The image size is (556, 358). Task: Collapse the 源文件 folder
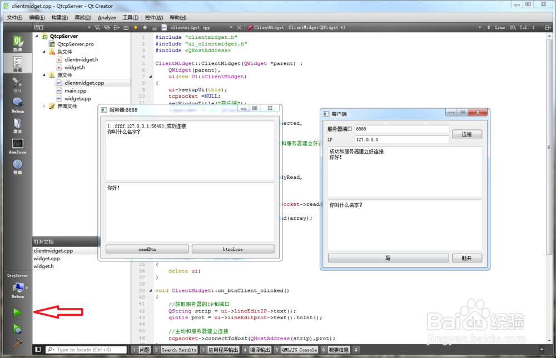click(44, 75)
